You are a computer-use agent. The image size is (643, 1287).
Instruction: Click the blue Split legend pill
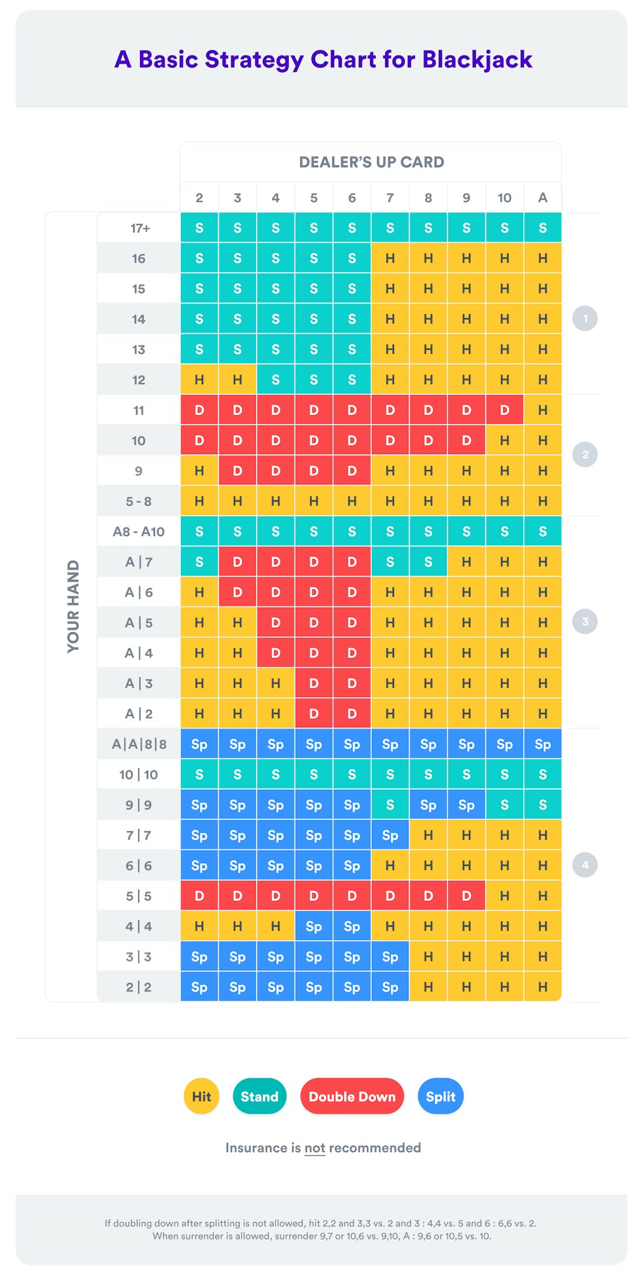point(441,1096)
